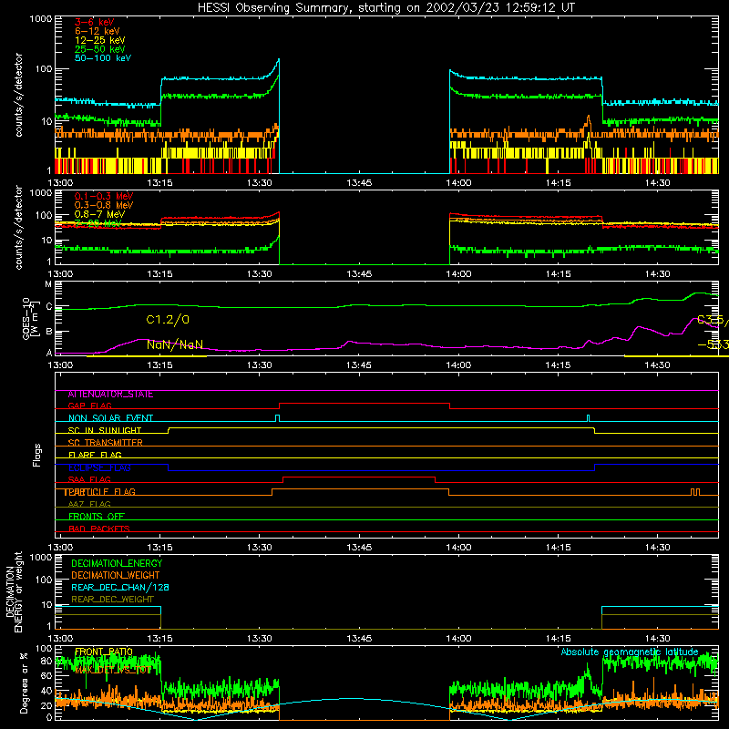
Task: Click the M class label on GOES axis
Action: [48, 284]
